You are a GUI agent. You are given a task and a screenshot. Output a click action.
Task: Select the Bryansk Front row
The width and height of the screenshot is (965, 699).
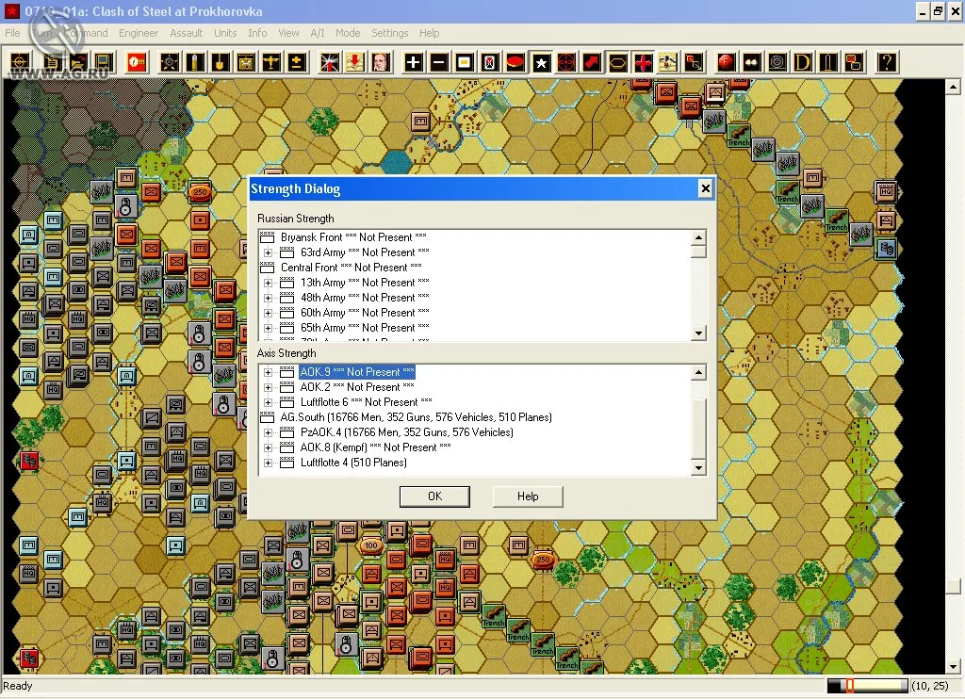coord(353,237)
